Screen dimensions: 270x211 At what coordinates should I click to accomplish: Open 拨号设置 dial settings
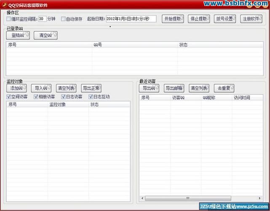tap(225, 19)
